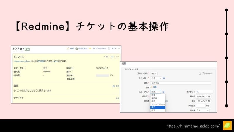Open the log time clock icon

tap(76, 48)
